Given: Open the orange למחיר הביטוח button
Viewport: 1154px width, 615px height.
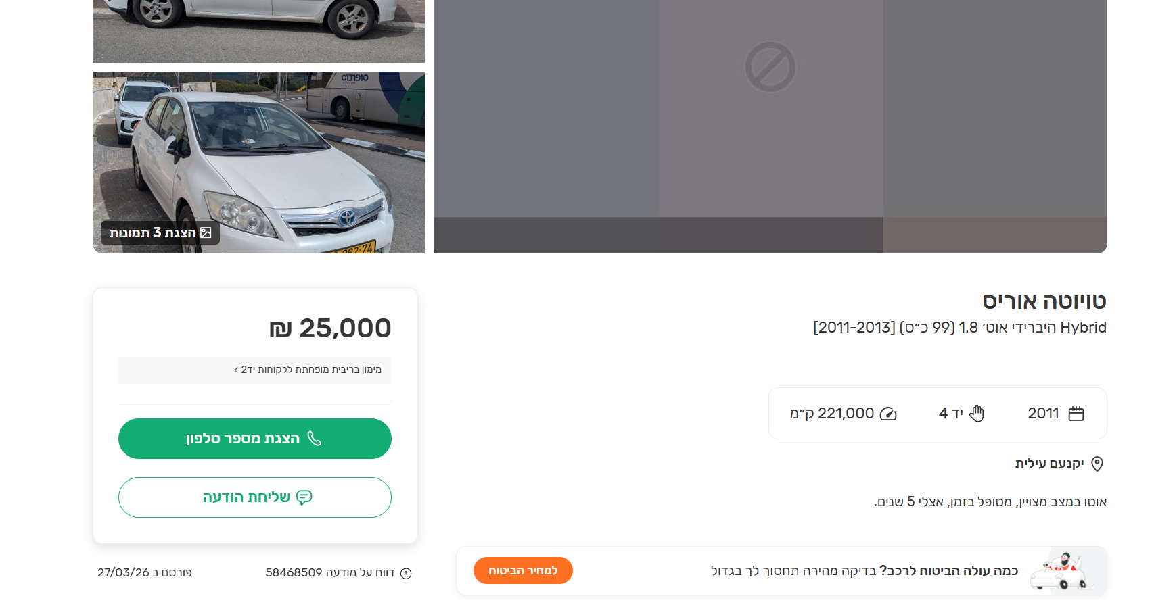Looking at the screenshot, I should (523, 570).
